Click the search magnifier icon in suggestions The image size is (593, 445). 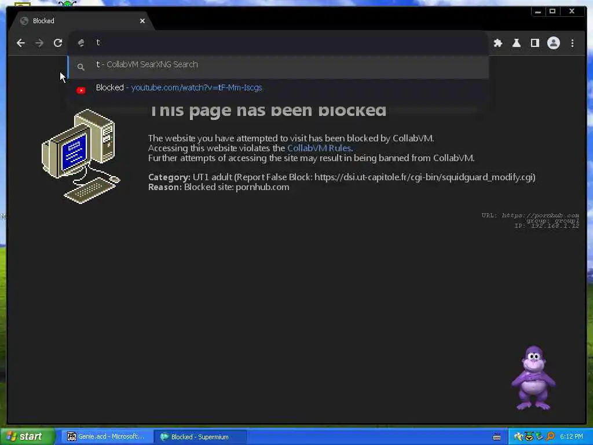80,67
